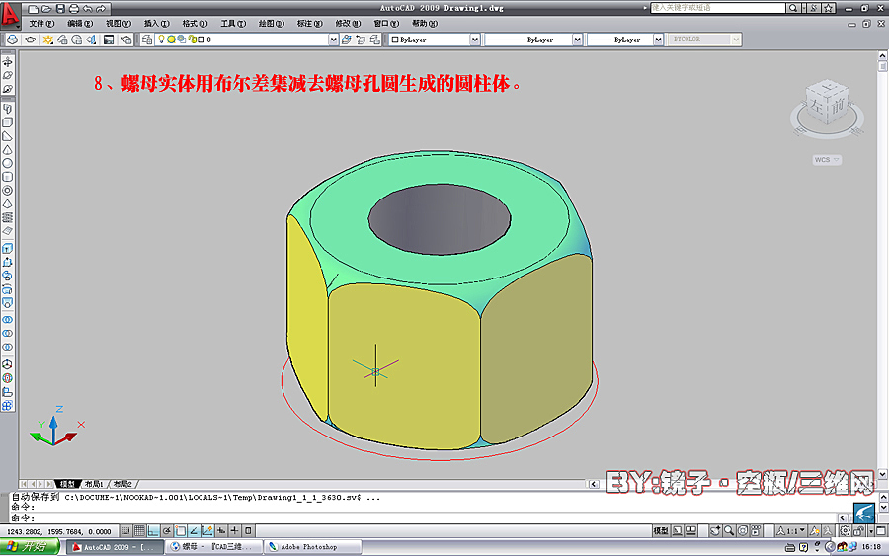This screenshot has height=556, width=889.
Task: Click the search keyword input field
Action: click(718, 8)
